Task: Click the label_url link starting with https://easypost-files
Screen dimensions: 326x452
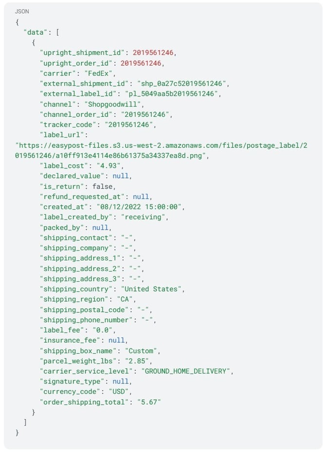Action: click(161, 145)
